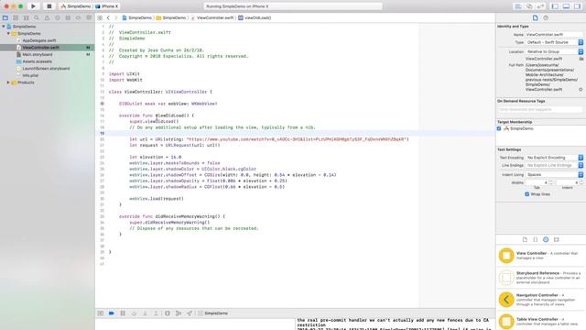This screenshot has height=330, width=586.
Task: Switch to the Version editor
Action: tap(540, 6)
